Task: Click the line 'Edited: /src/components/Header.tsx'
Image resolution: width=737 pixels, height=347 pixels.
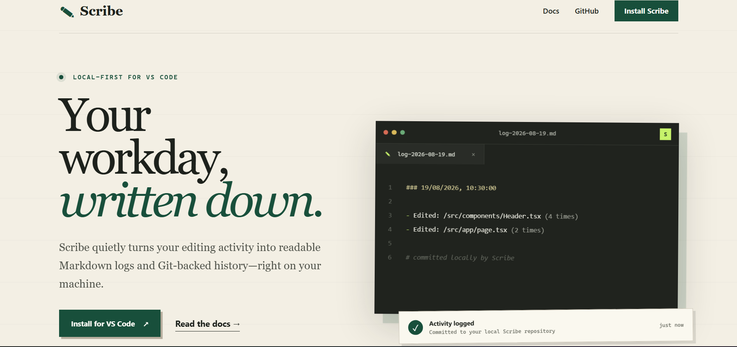Action: point(477,216)
